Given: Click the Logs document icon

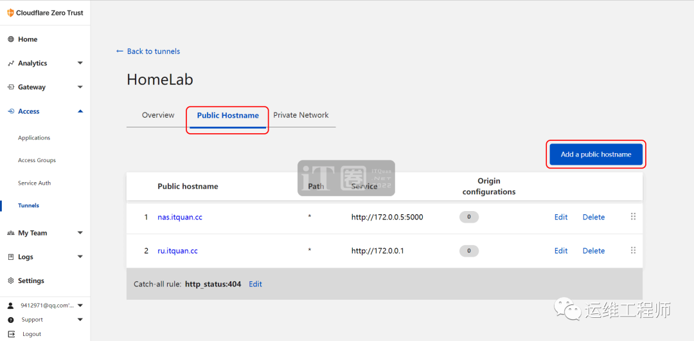Looking at the screenshot, I should (x=11, y=257).
